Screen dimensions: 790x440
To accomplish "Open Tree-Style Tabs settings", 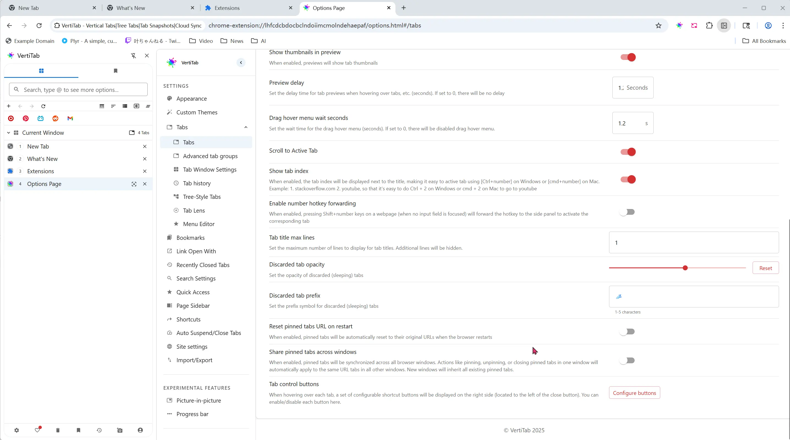I will [206, 197].
